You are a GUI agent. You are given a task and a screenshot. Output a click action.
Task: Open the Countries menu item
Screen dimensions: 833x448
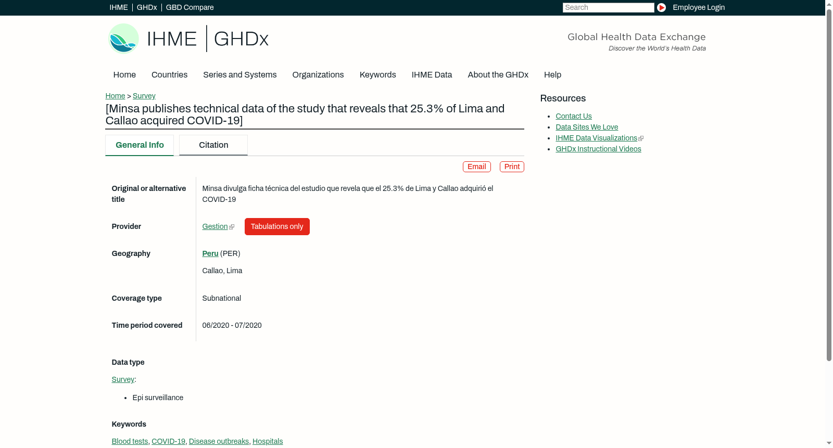pos(170,75)
